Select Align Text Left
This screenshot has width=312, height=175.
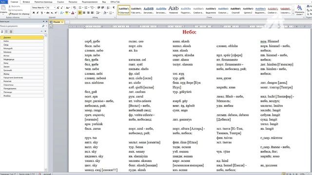pyautogui.click(x=80, y=13)
